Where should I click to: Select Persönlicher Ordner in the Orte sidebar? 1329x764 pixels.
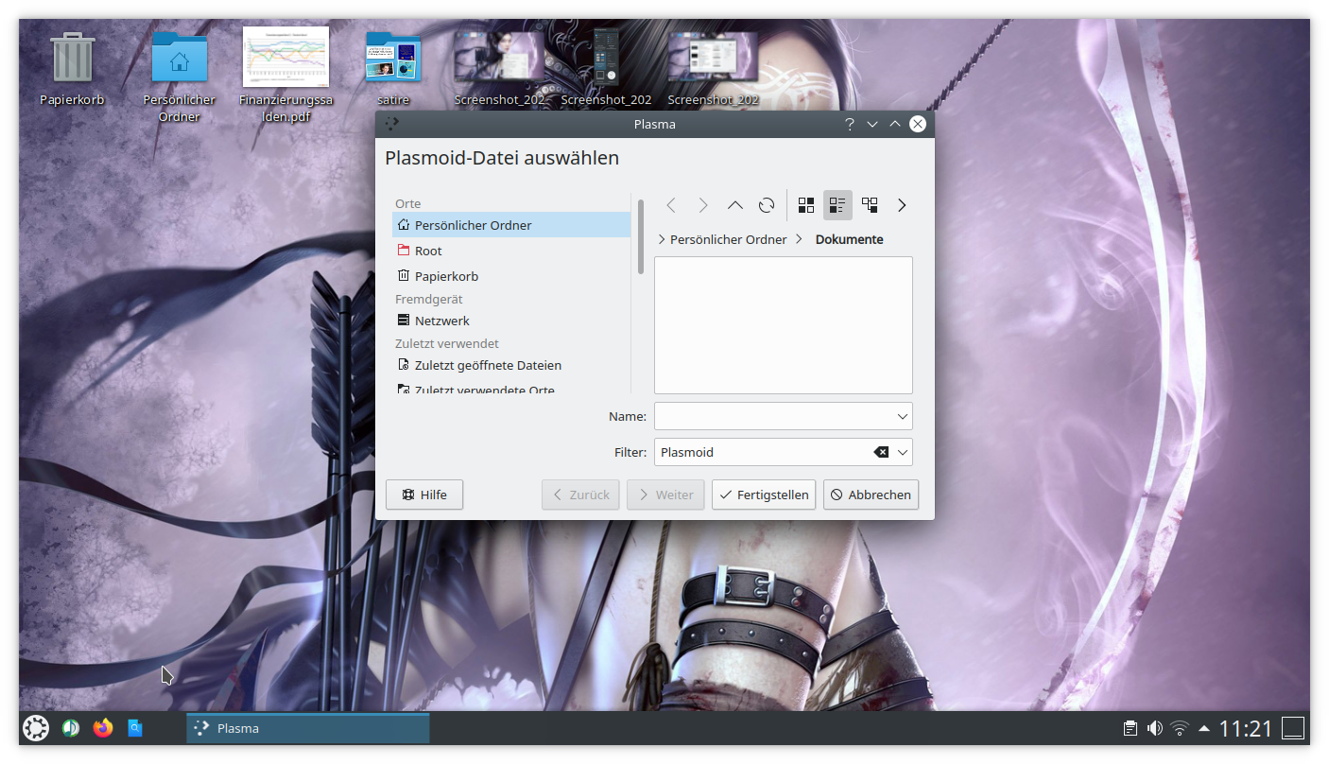[x=511, y=225]
